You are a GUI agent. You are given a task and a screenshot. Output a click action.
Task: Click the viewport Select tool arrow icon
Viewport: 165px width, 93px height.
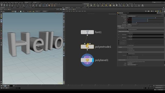point(2,11)
